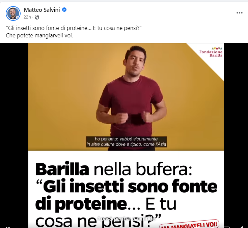The image size is (248, 228).
Task: Click the colored triangles above Fondazione Barilla
Action: pos(217,48)
